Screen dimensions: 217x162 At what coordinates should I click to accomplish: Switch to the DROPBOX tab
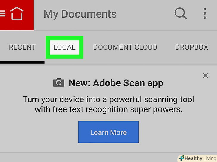[191, 47]
